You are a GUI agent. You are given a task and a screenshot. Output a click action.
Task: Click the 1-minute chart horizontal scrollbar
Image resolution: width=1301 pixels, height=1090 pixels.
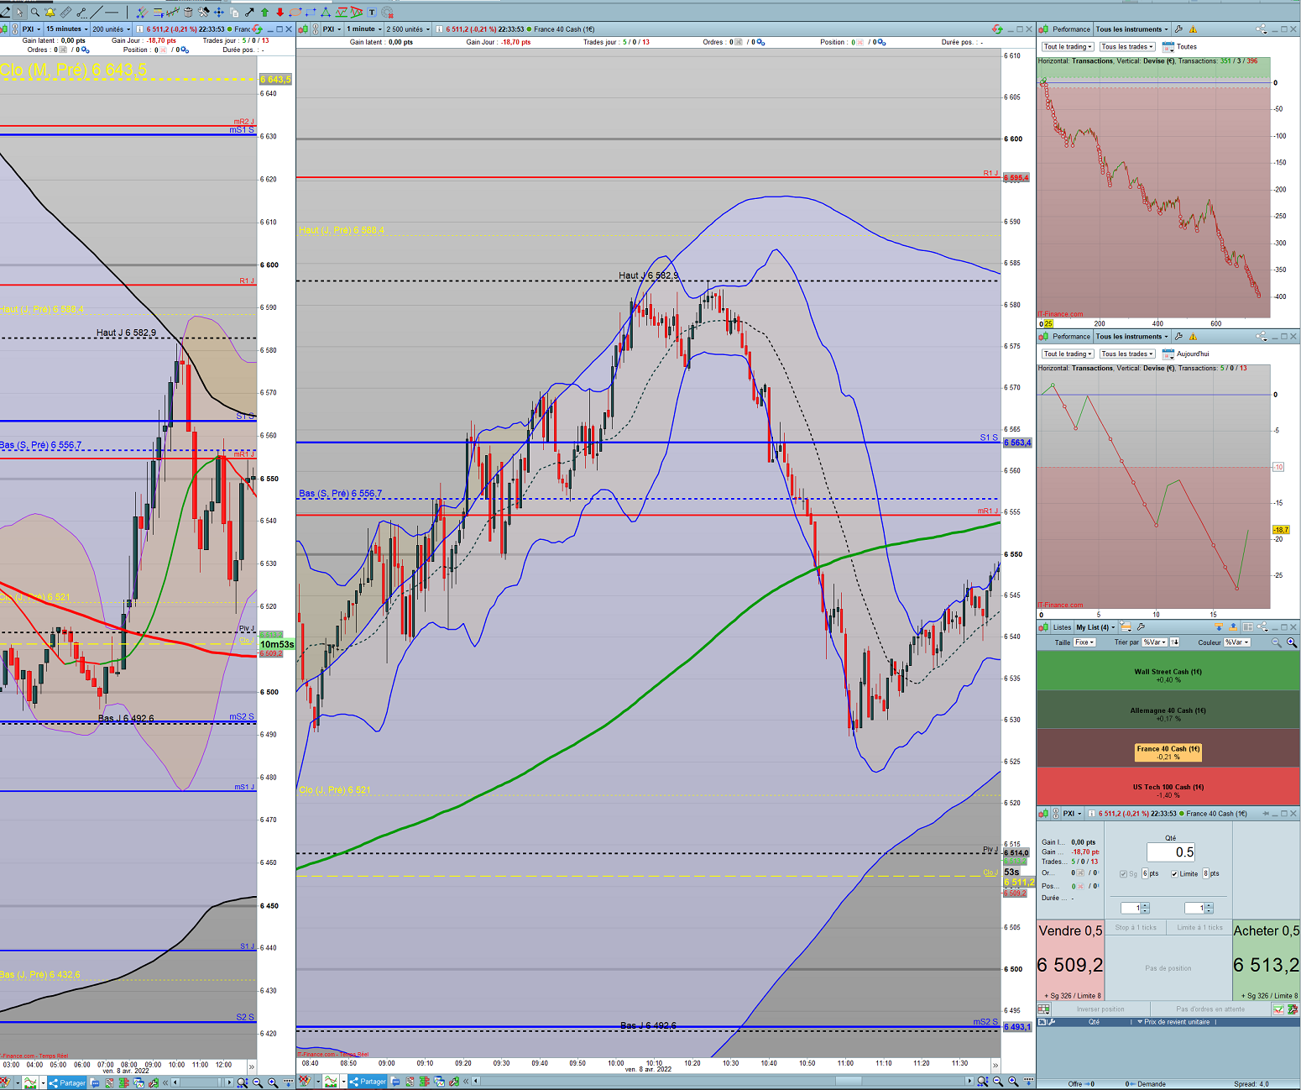point(724,1082)
